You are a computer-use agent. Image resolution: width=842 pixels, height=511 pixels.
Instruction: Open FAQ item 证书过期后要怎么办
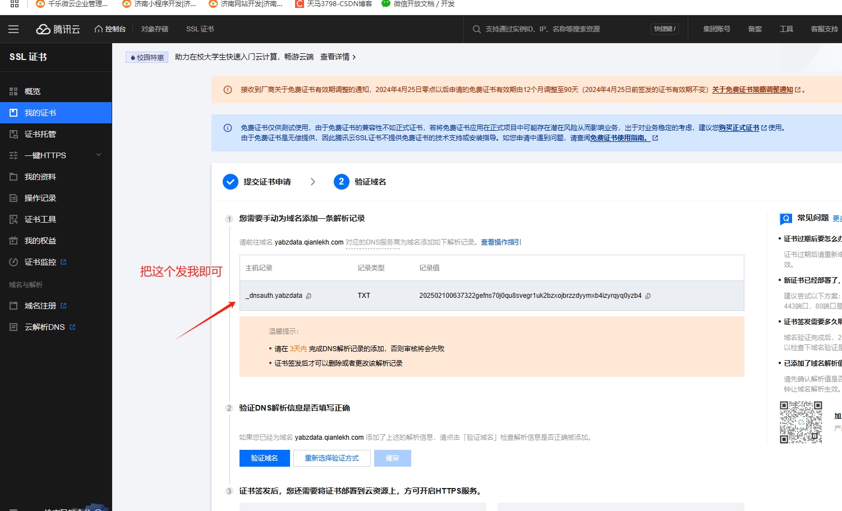pos(812,239)
